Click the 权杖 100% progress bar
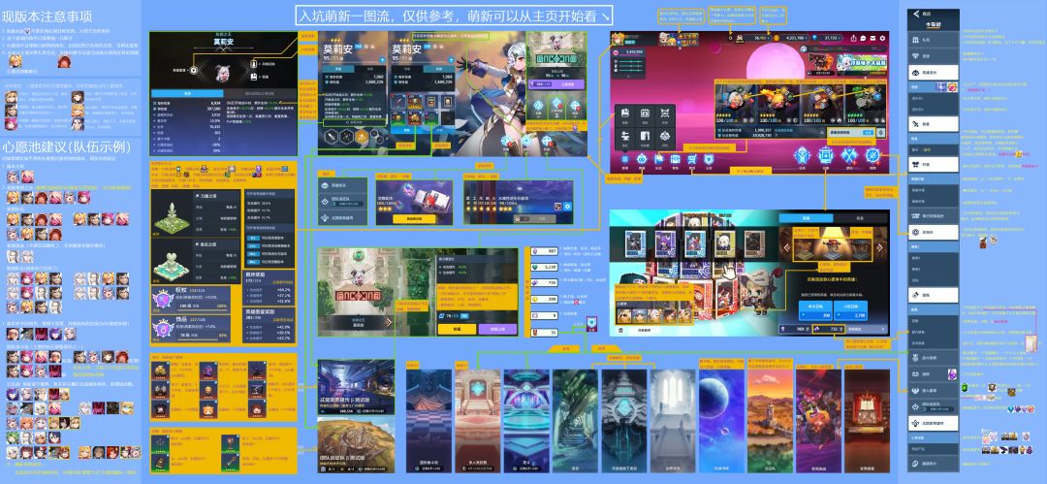Screen dimensions: 1047x484 [x=203, y=310]
